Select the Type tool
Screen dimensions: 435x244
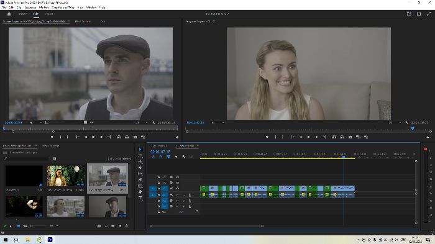point(140,198)
